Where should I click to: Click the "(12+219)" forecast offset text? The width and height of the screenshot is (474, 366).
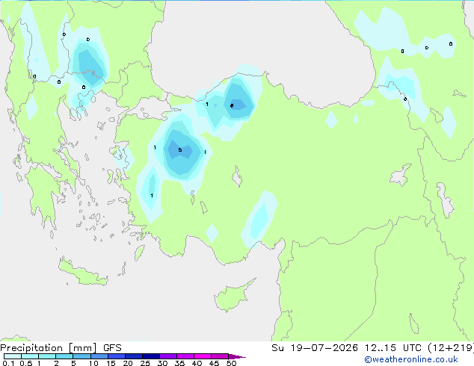[x=451, y=348]
